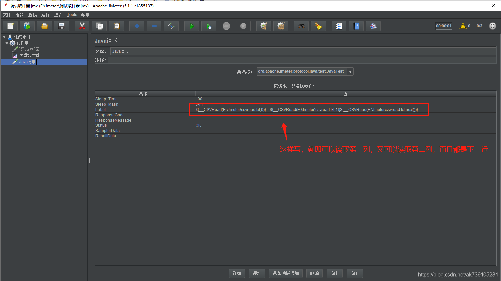Open the 帮助 menu
This screenshot has height=281, width=501.
click(85, 15)
